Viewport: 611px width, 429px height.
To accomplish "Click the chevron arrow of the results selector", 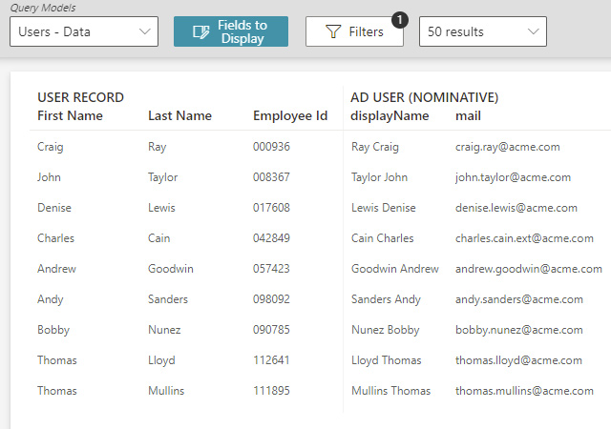I will click(532, 31).
